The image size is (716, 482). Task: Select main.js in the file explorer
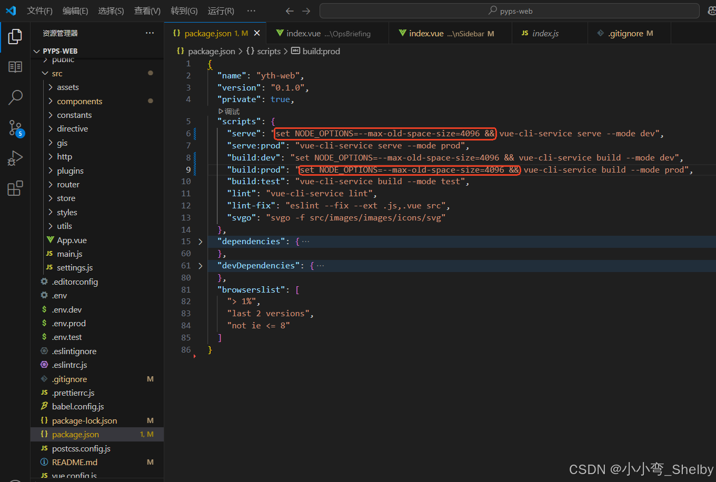(x=69, y=254)
